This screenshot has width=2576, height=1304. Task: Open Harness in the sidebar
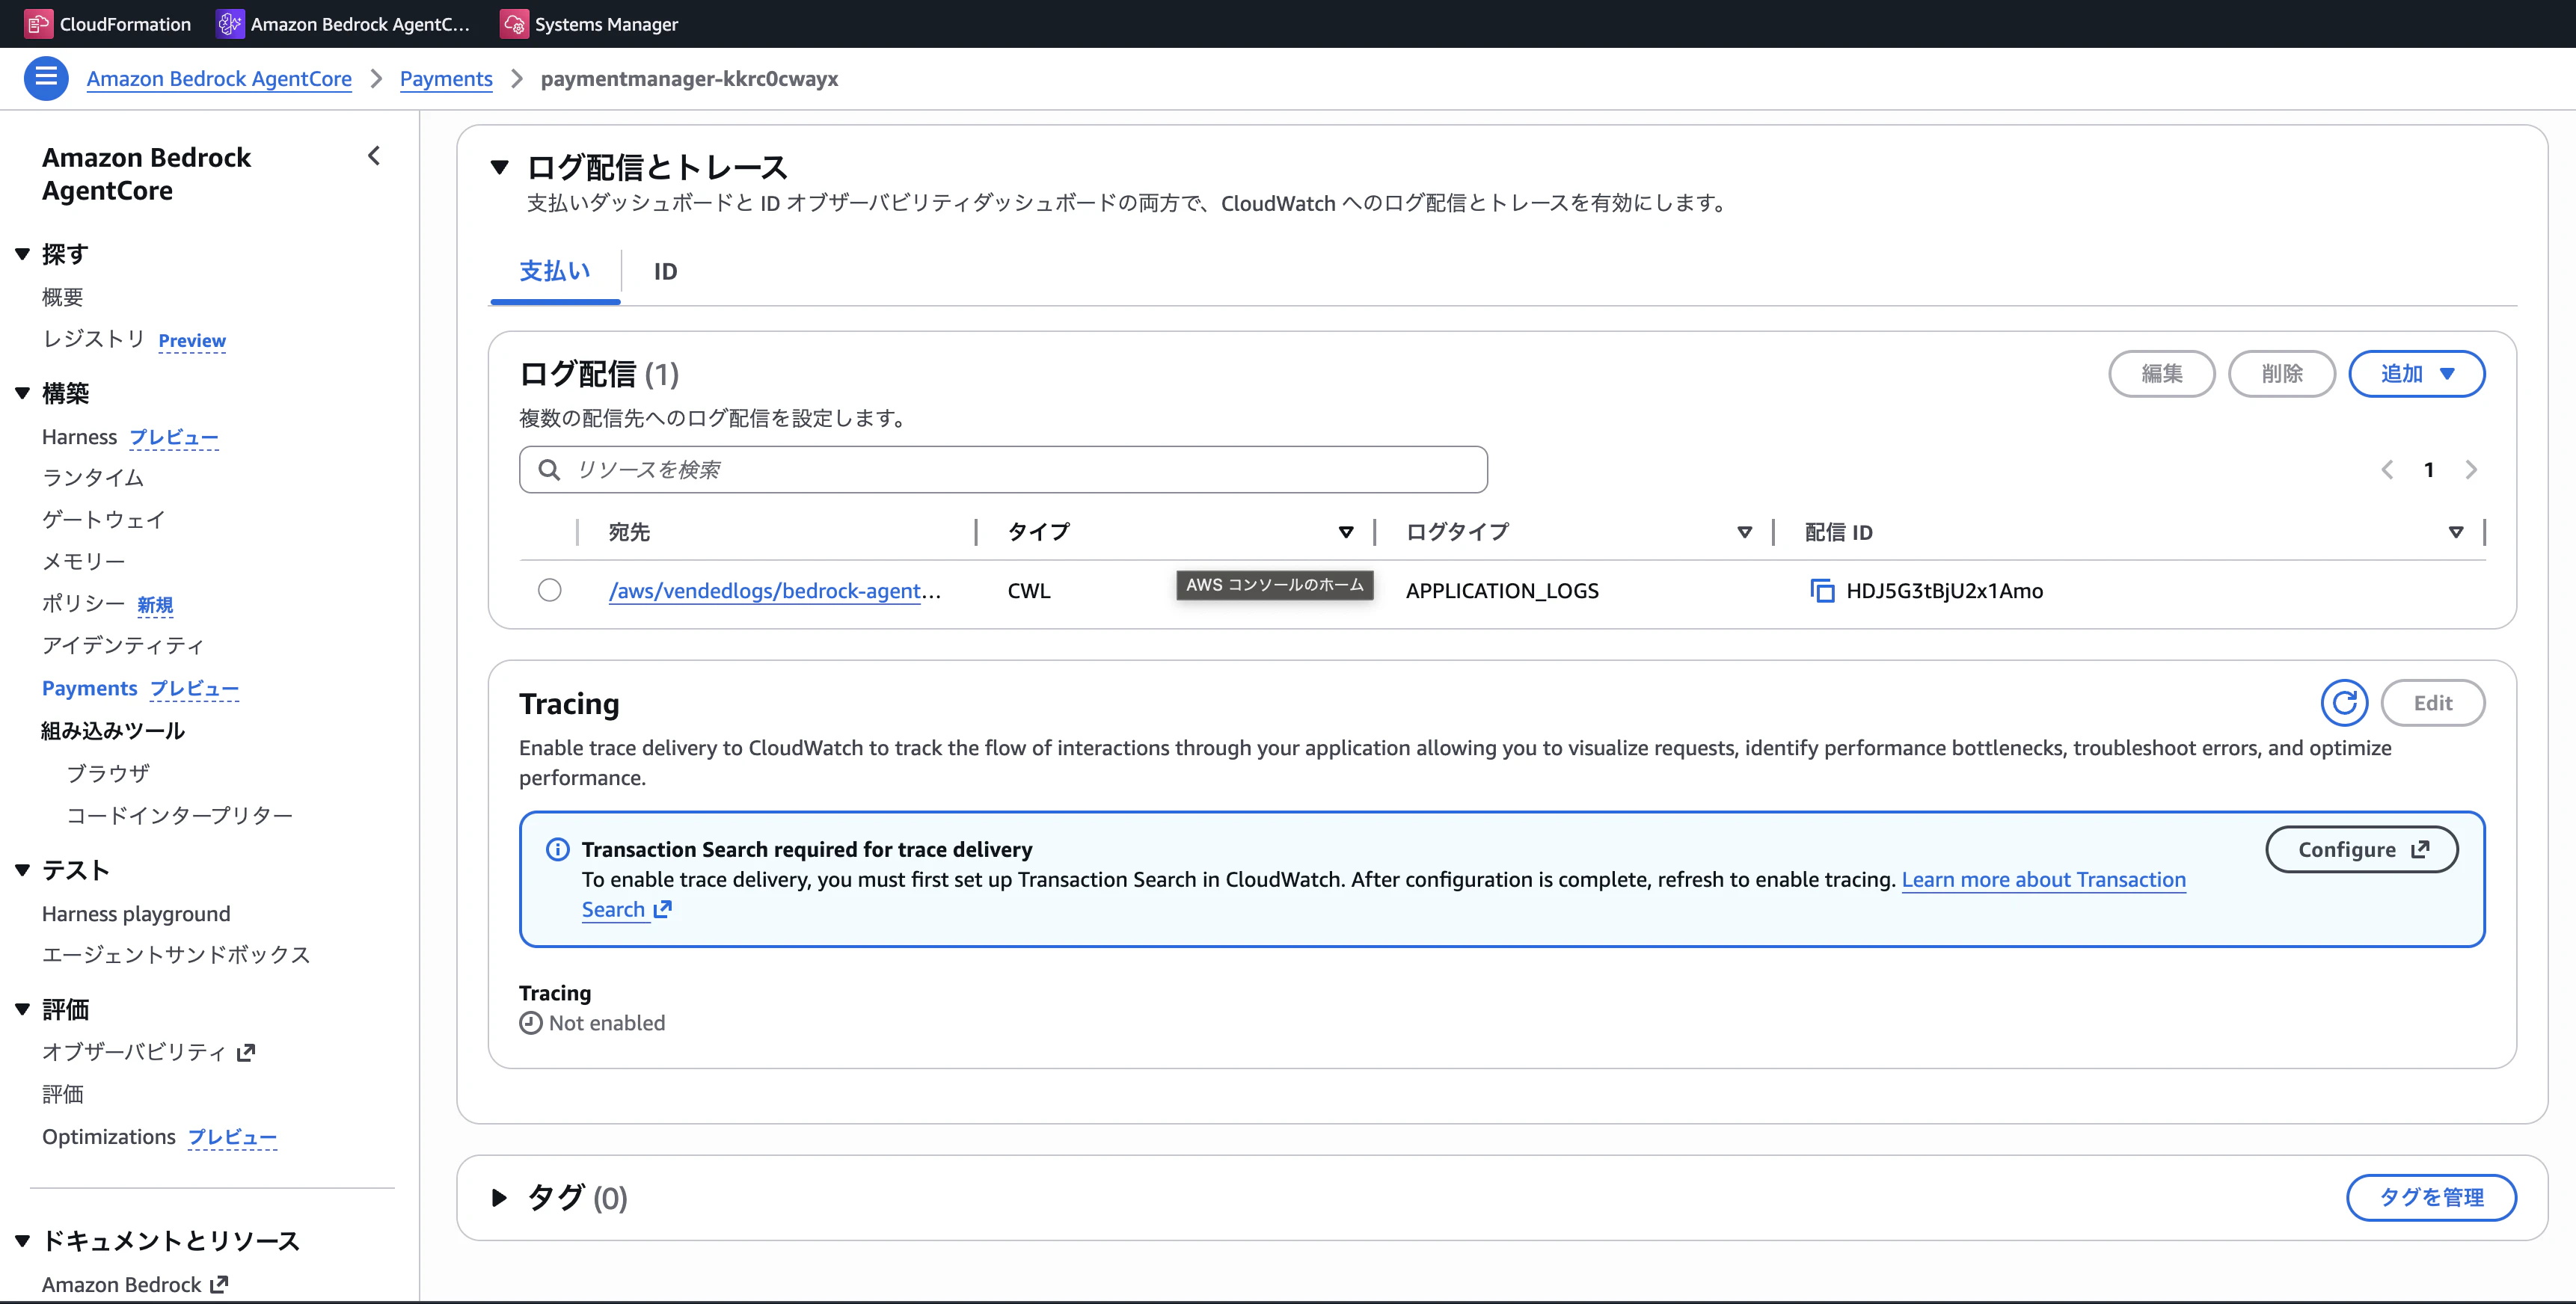pos(80,437)
